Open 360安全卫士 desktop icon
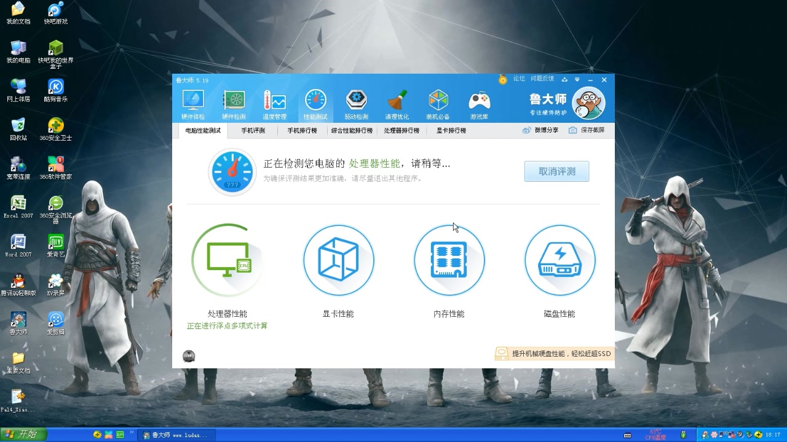787x442 pixels. point(56,129)
